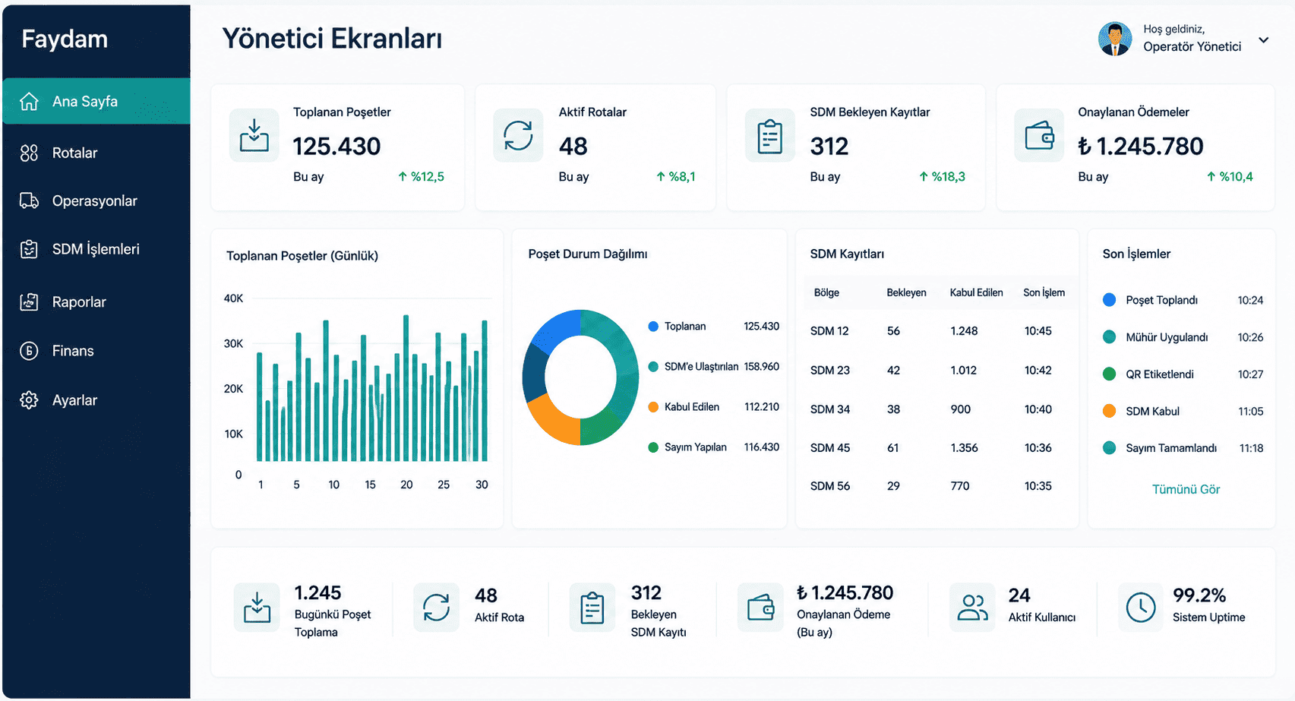
Task: Click the Kabul Edilen column header
Action: pyautogui.click(x=976, y=292)
